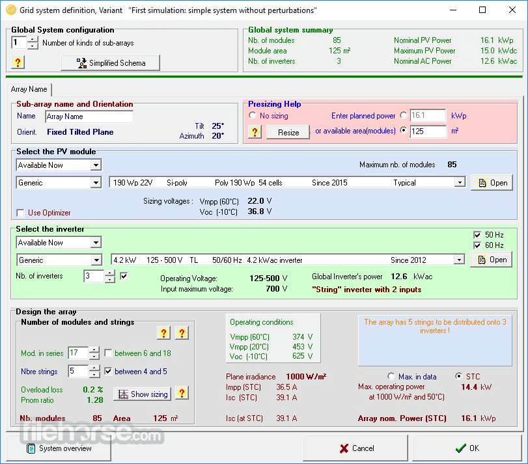
Task: Click the sub-array Name text field
Action: tap(89, 116)
